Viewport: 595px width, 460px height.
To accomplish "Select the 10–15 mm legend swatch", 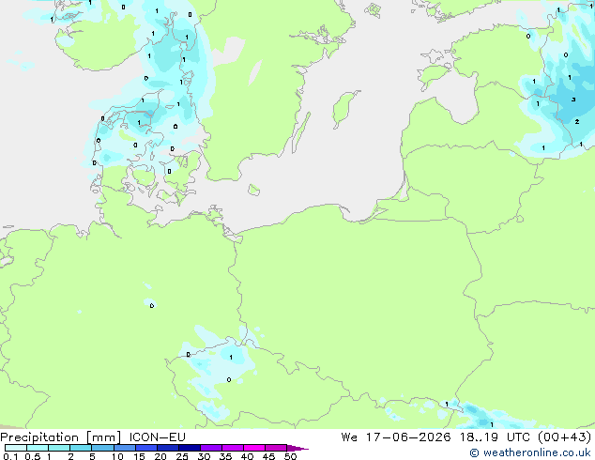I will tap(124, 448).
